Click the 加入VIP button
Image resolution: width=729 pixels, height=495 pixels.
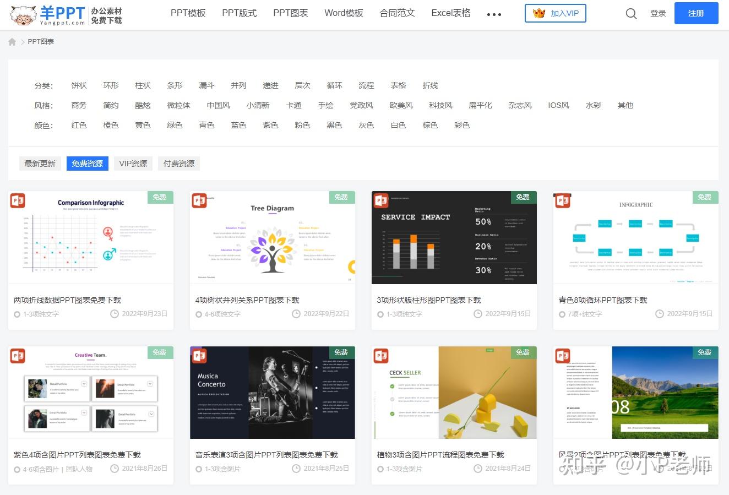555,13
